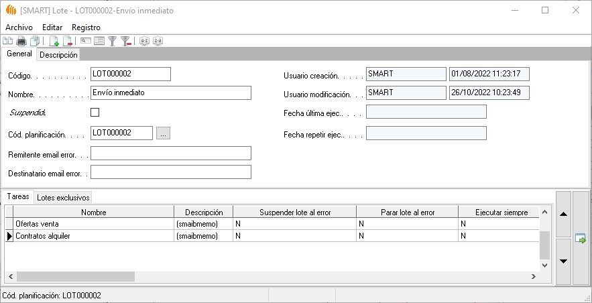
Task: Apply the filter funnel icon
Action: (113, 42)
